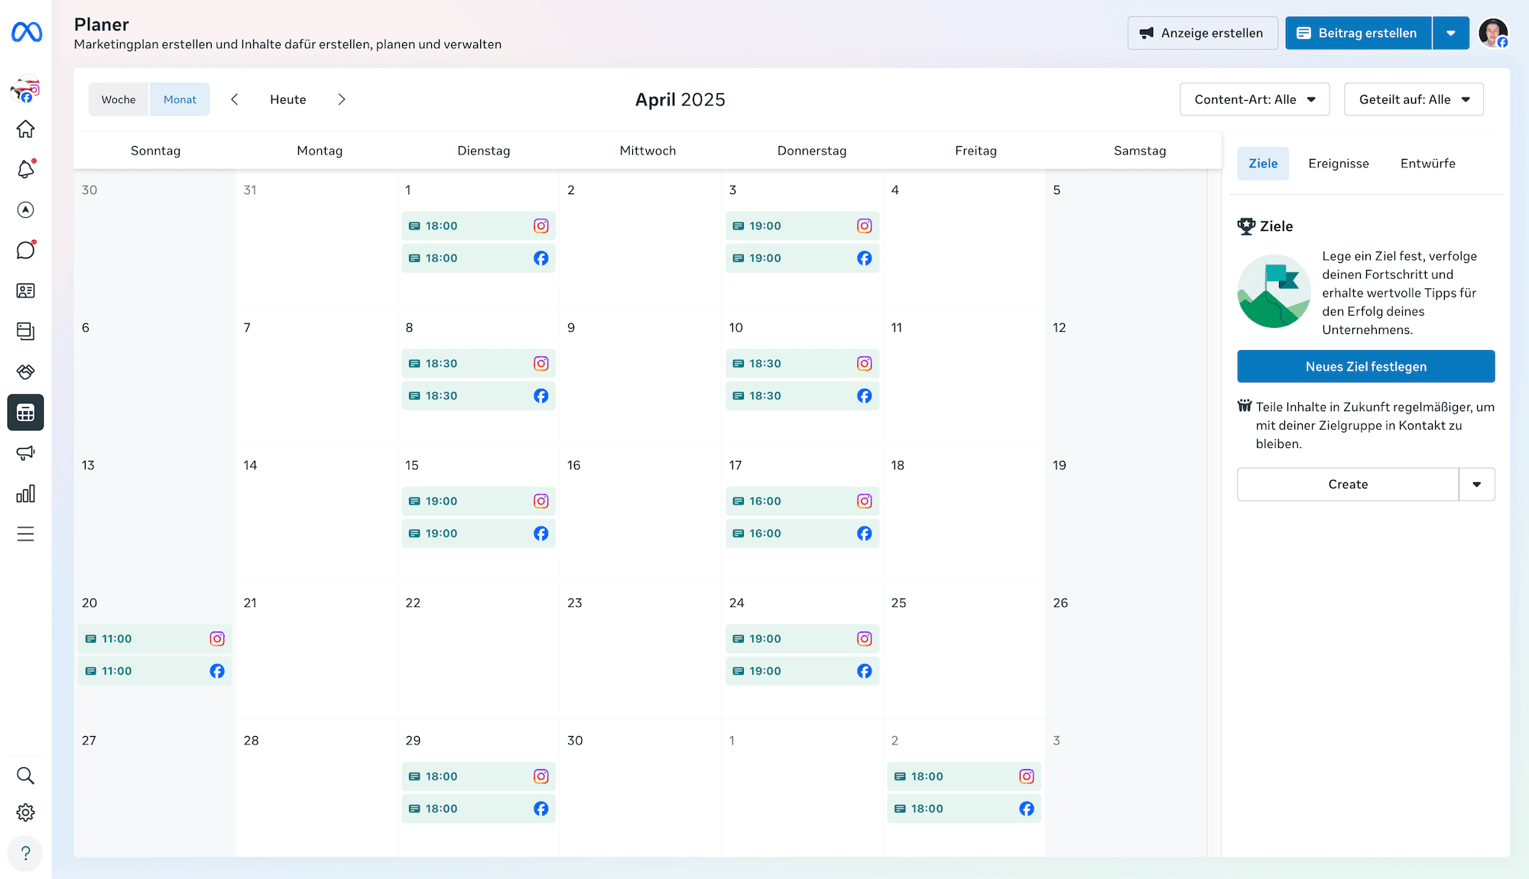Open settings gear in sidebar

(x=25, y=813)
